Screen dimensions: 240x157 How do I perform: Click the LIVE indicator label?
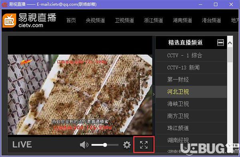22,145
